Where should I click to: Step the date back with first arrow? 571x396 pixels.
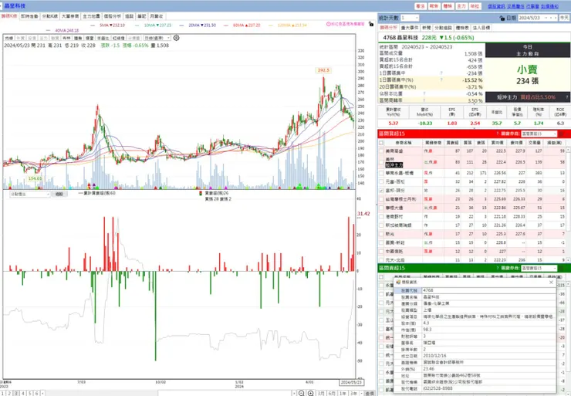coord(546,18)
